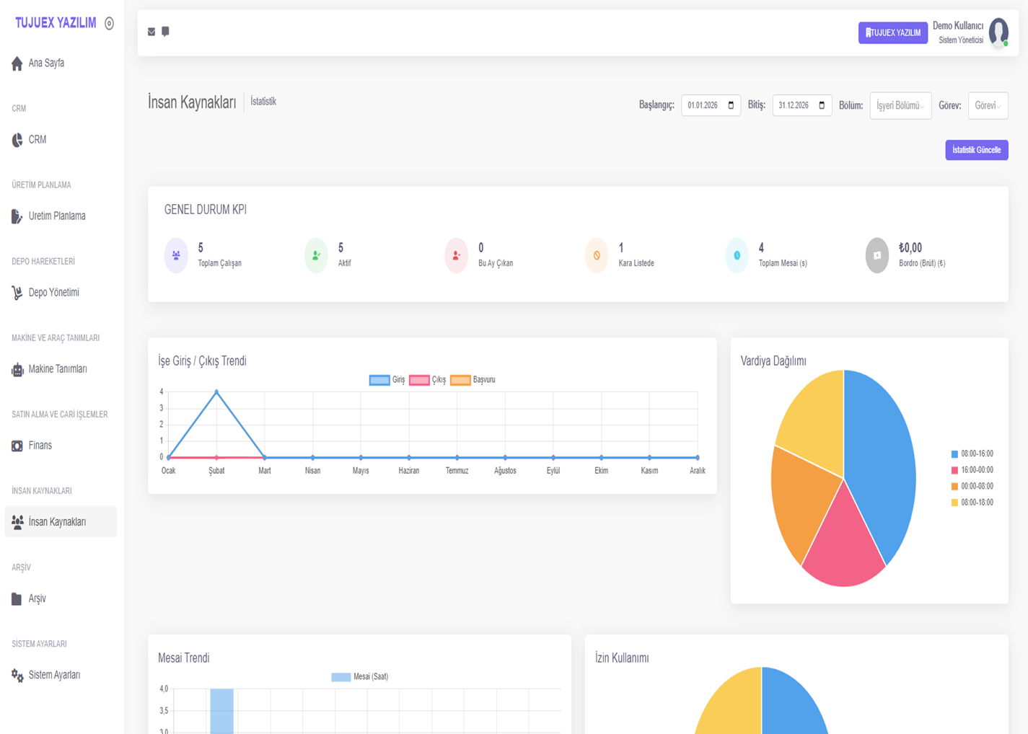This screenshot has height=734, width=1028.
Task: Open calendar picker icon in Bitiş date field
Action: 822,105
